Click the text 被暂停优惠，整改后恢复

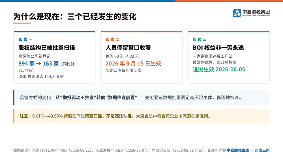[x=215, y=62]
